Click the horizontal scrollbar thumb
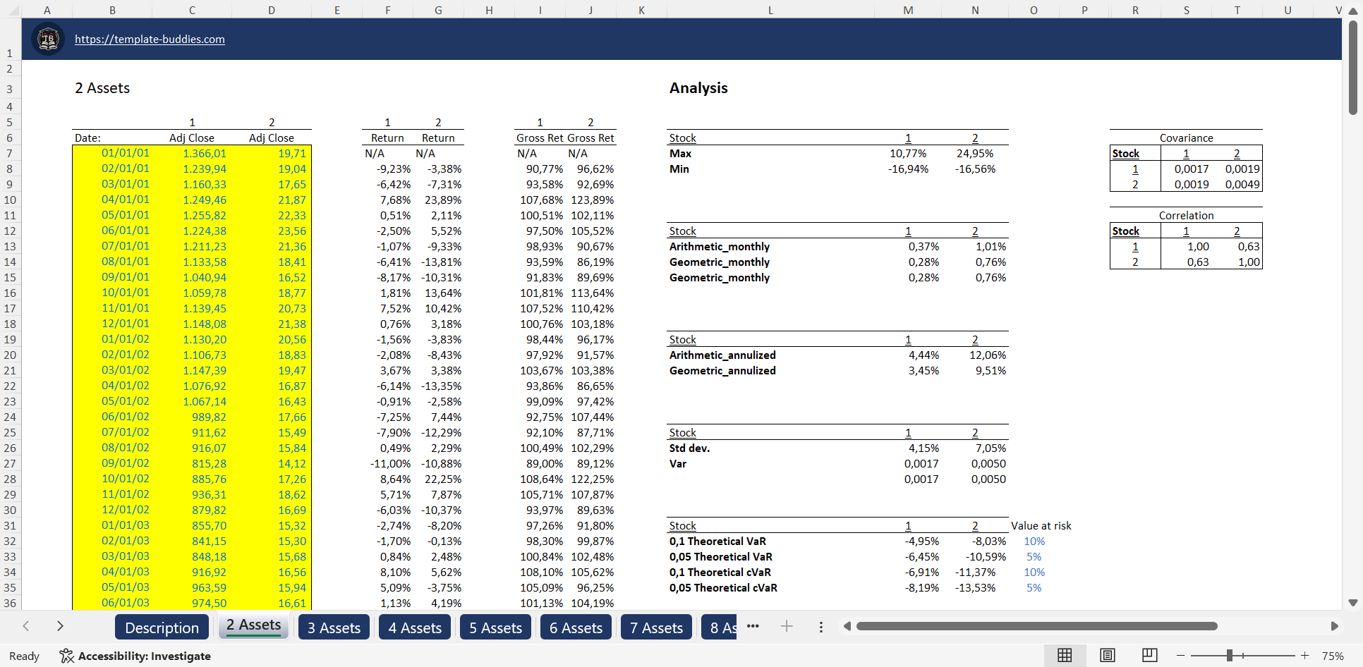The image size is (1363, 667). point(1036,626)
